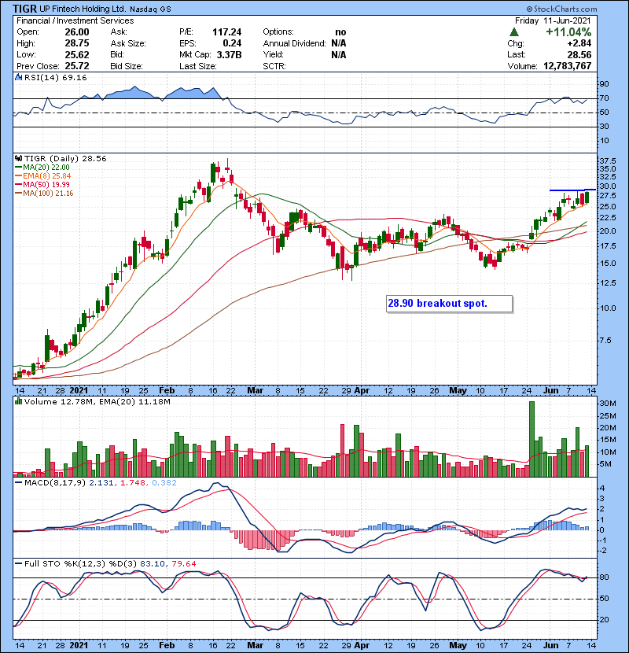Click the SCTR label
Screen dimensions: 629x653
click(274, 66)
